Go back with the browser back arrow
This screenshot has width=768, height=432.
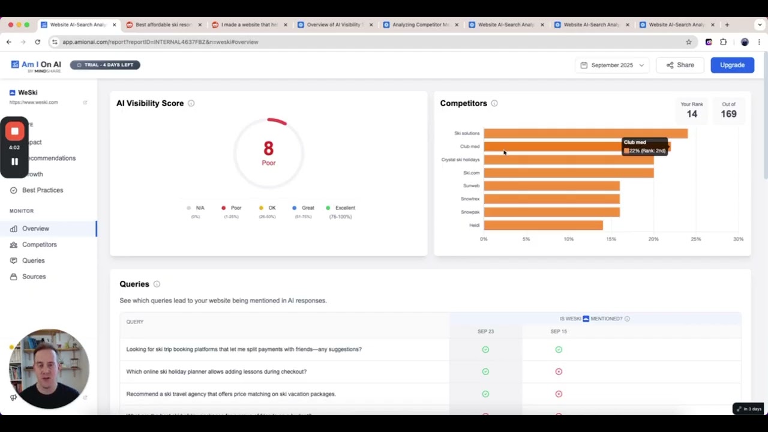[9, 42]
